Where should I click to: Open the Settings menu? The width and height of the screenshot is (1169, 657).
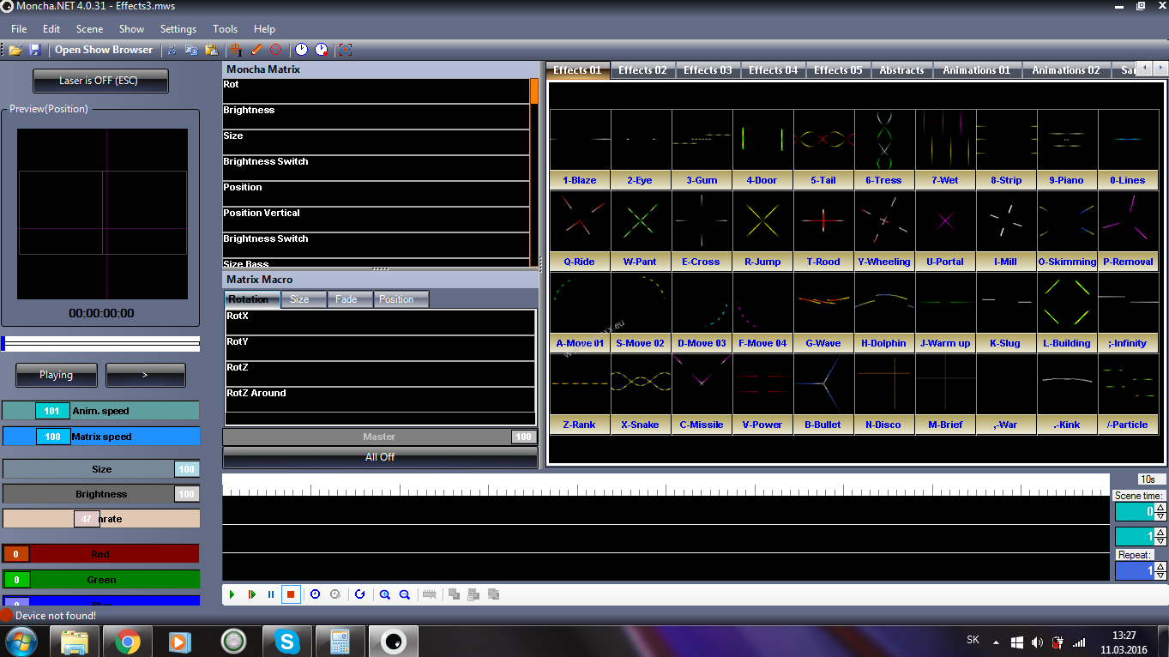pyautogui.click(x=178, y=29)
